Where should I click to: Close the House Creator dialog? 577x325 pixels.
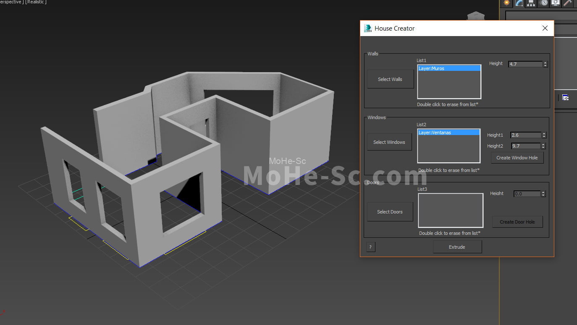tap(545, 28)
